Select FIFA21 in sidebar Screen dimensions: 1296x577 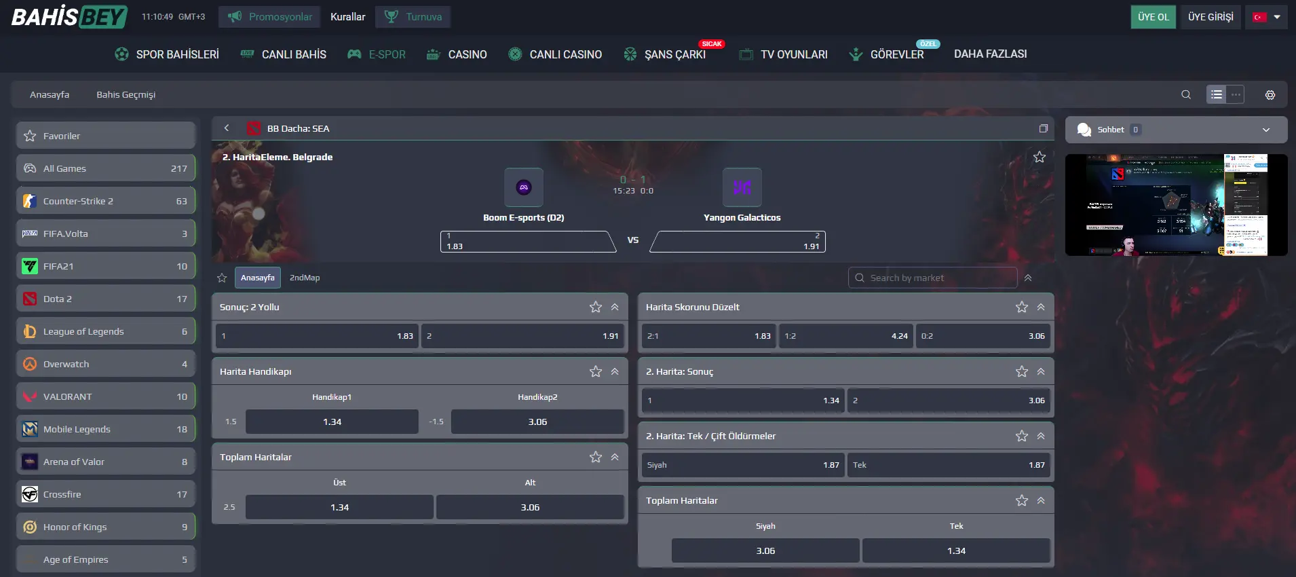(x=106, y=266)
